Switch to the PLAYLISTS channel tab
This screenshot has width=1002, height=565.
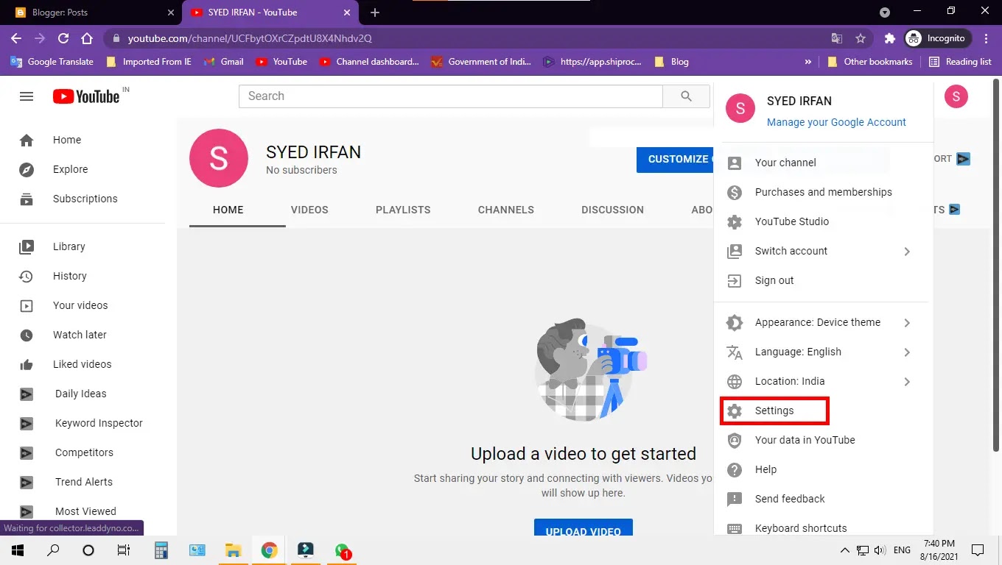403,210
